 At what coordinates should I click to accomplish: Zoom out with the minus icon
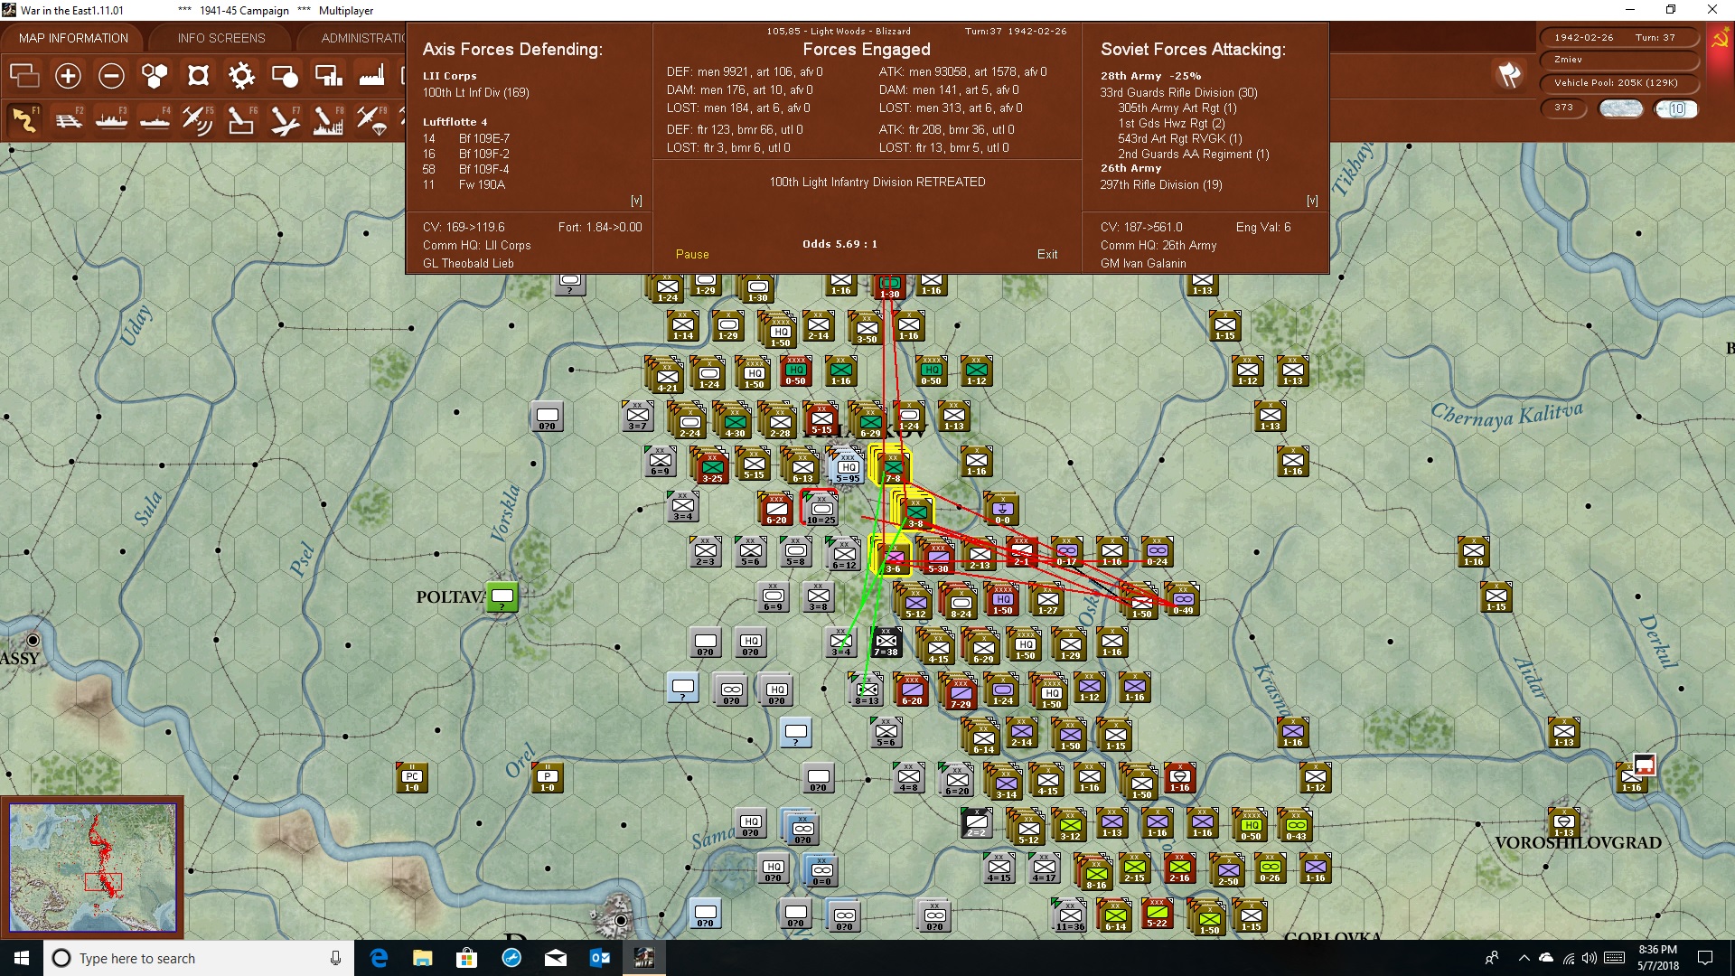point(111,76)
